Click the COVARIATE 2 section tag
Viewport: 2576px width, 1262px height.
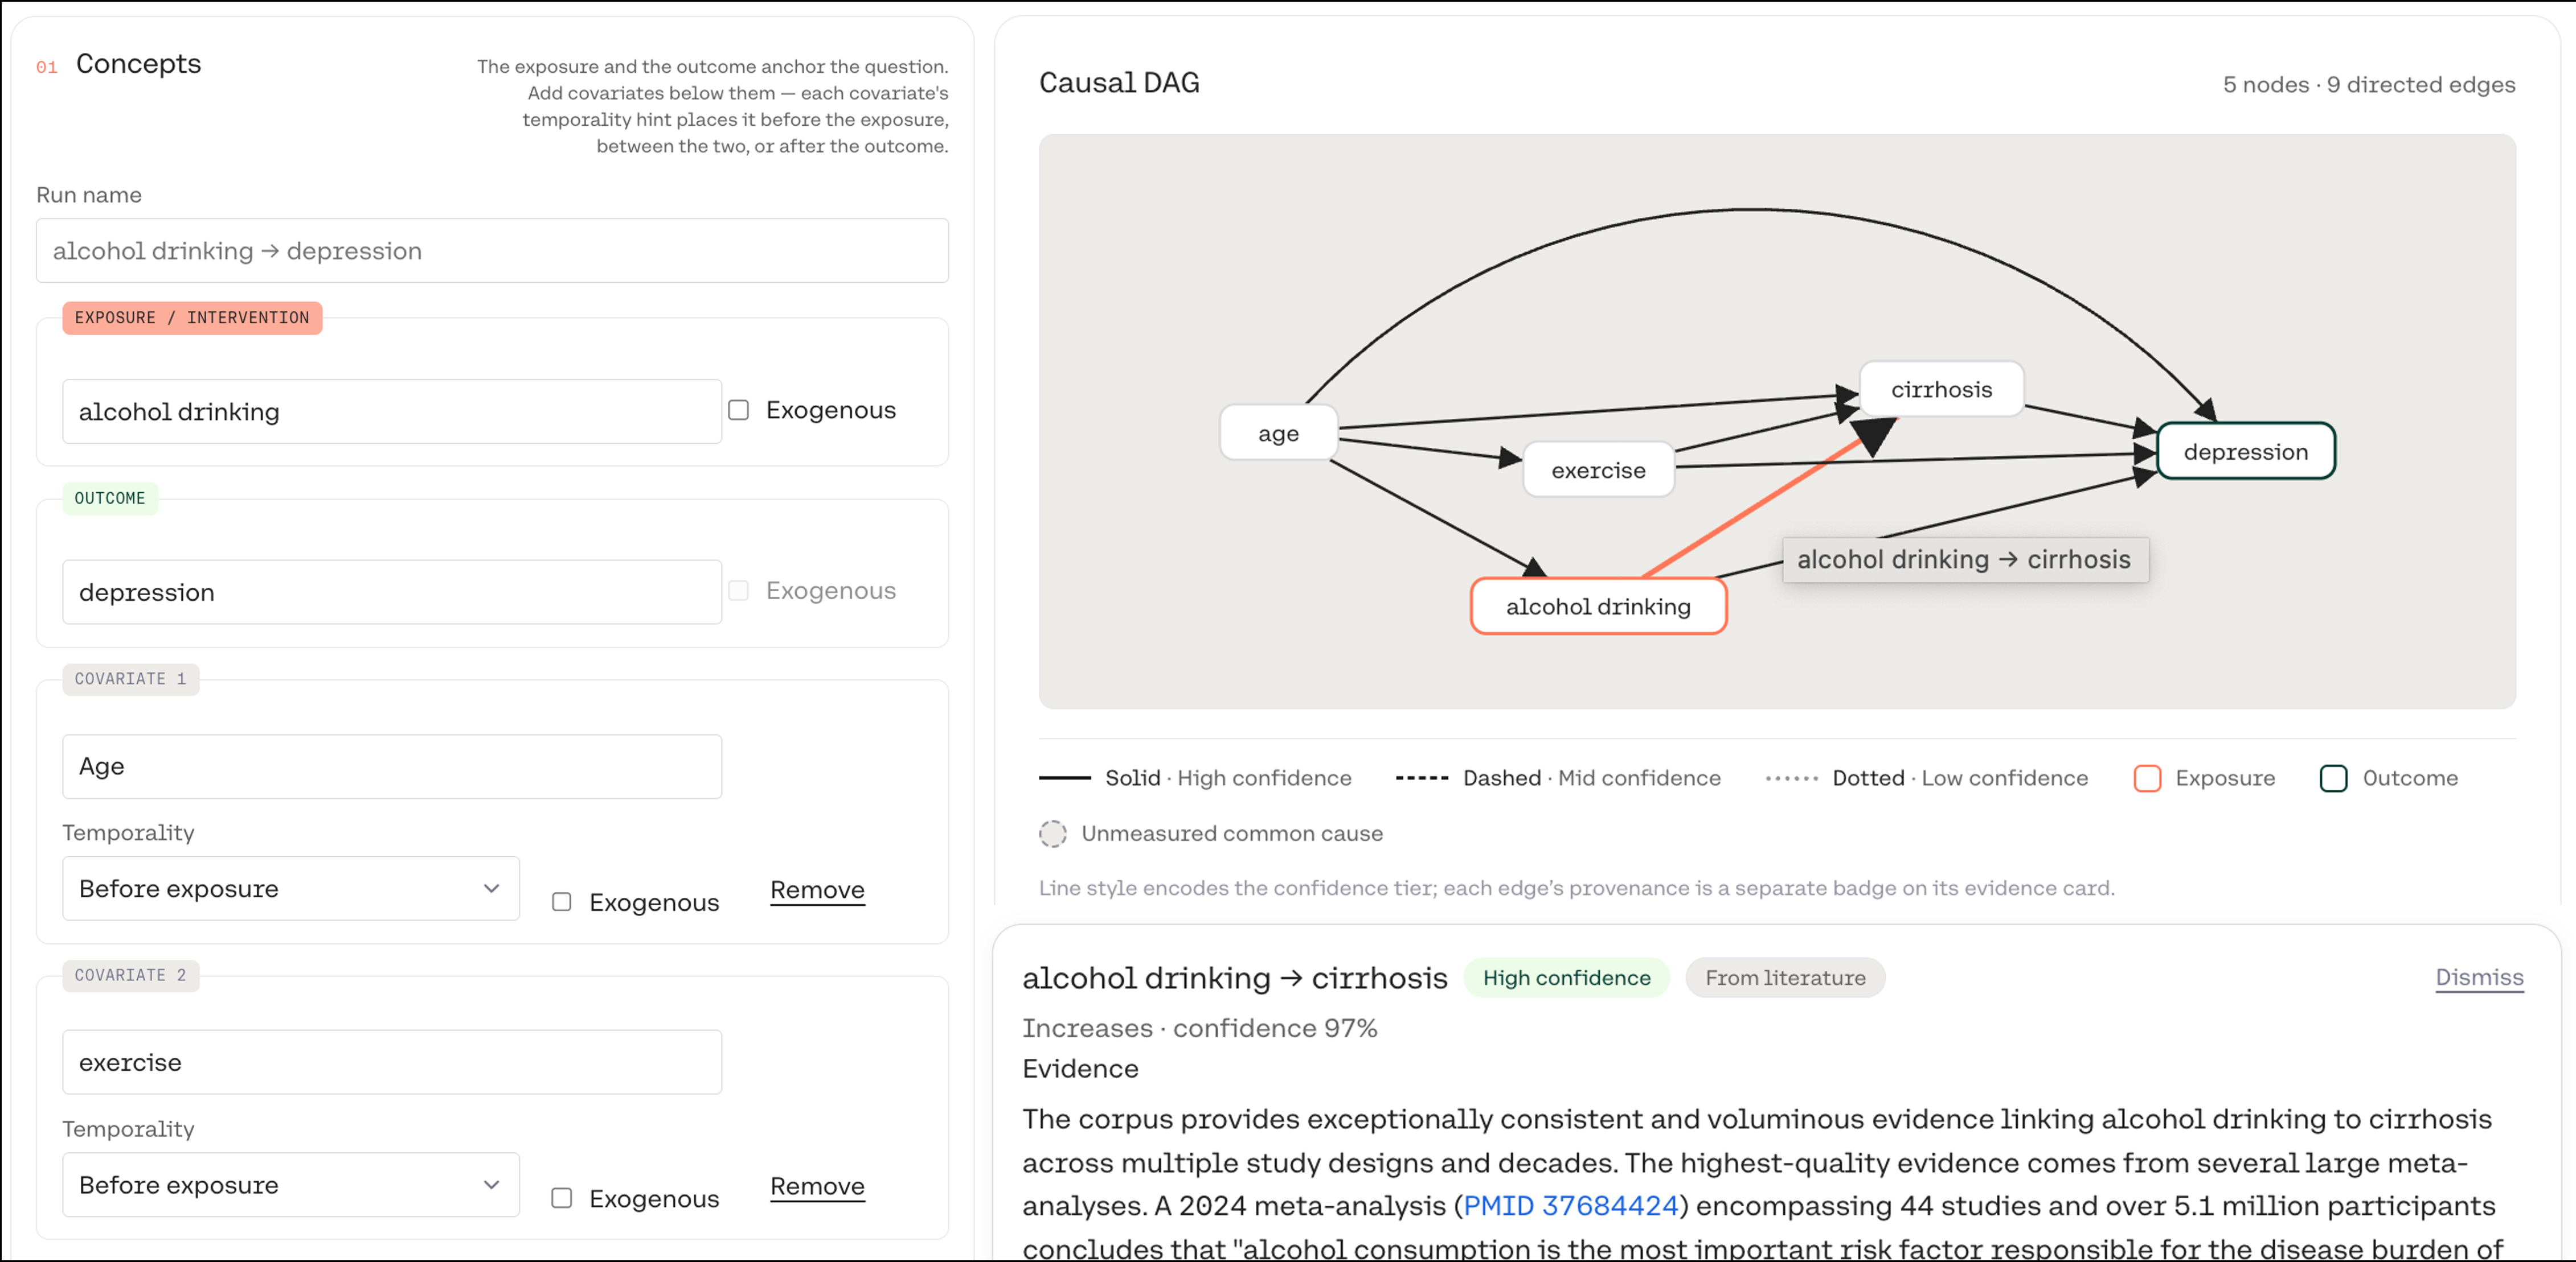131,975
